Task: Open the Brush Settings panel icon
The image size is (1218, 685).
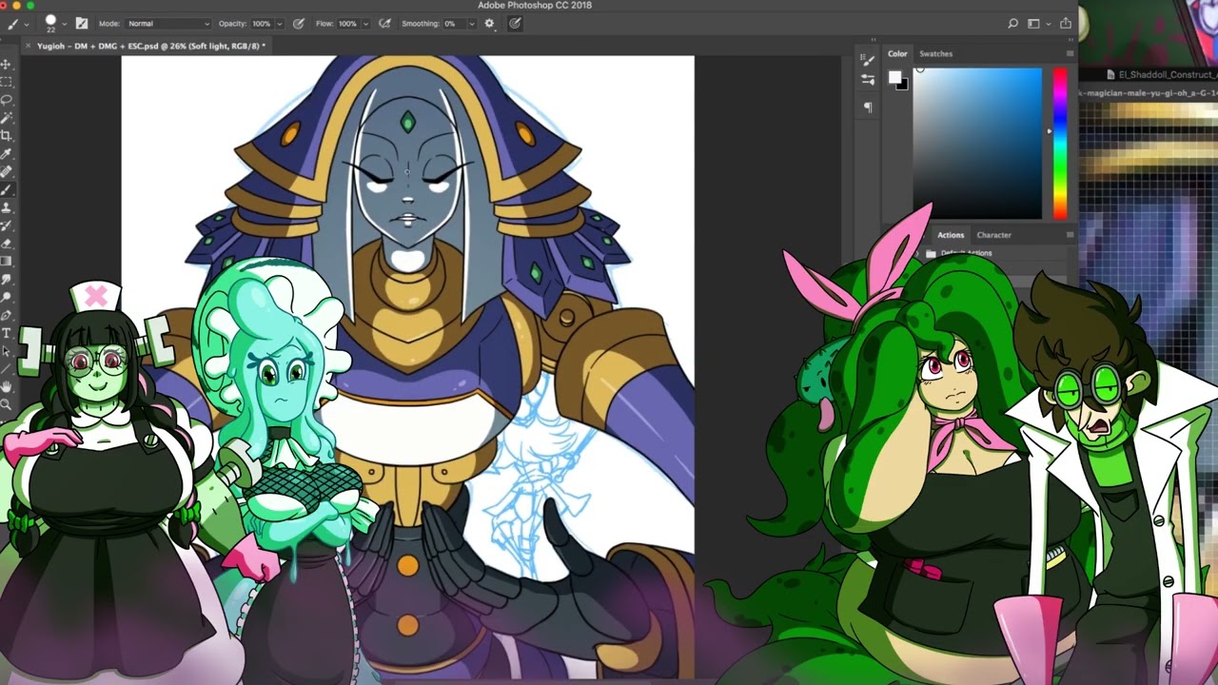Action: tap(868, 61)
